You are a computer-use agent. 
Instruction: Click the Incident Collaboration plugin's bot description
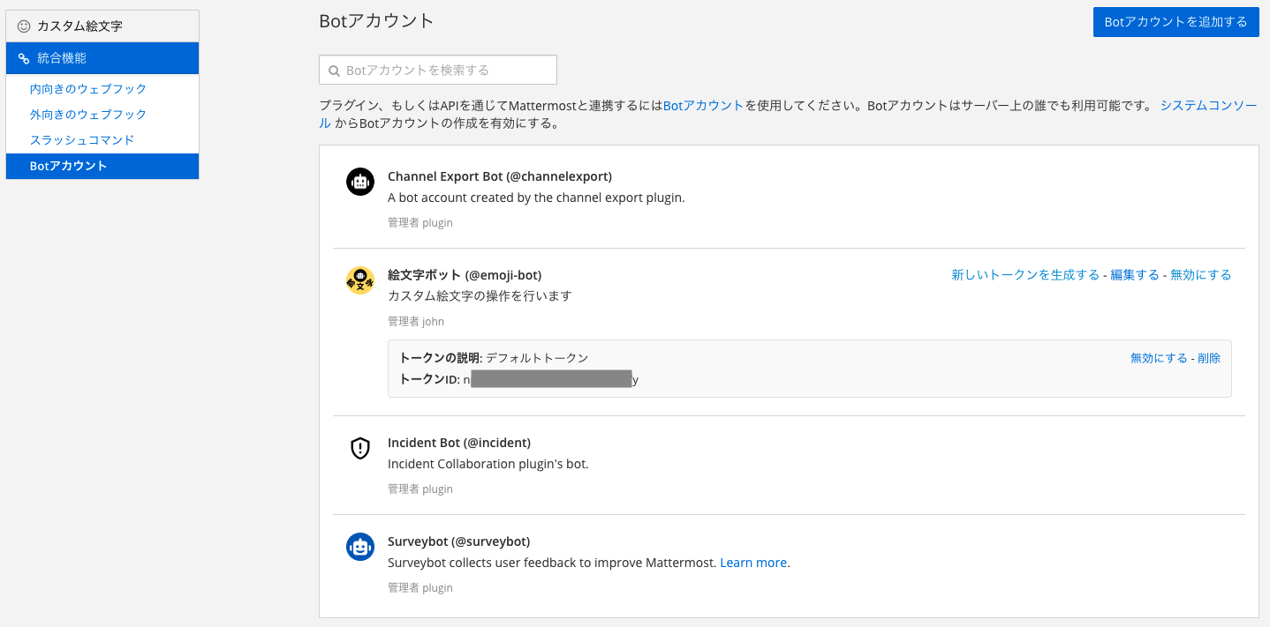point(488,464)
